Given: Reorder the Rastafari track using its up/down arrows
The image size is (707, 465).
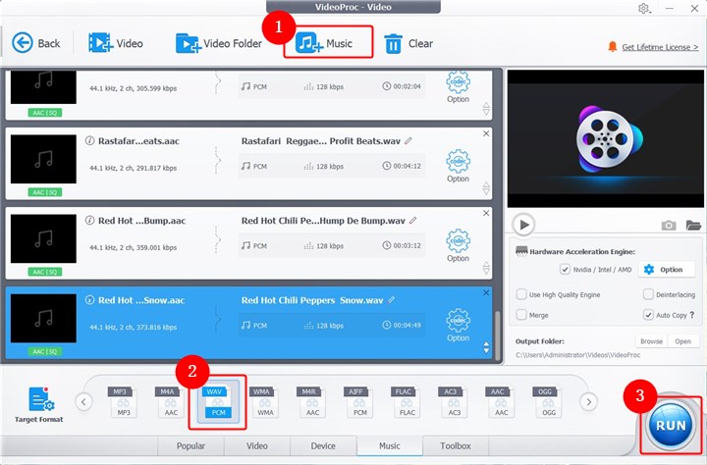Looking at the screenshot, I should [x=486, y=188].
